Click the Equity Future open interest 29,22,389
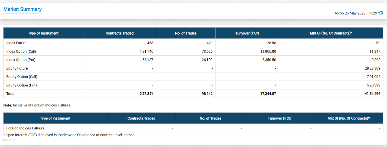Viewport: 387px width, 147px height. [372, 68]
